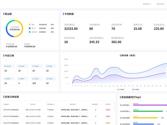Click the delivery icon on the 配送中 card
The image size is (167, 125).
[x=5, y=79]
